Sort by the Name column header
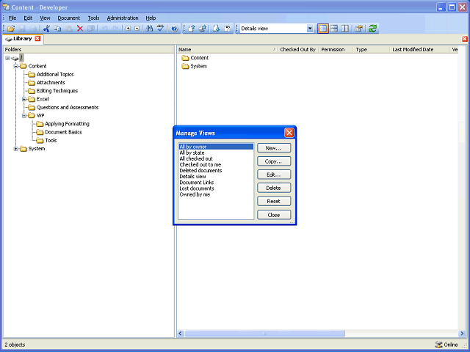The image size is (470, 352). click(x=227, y=49)
